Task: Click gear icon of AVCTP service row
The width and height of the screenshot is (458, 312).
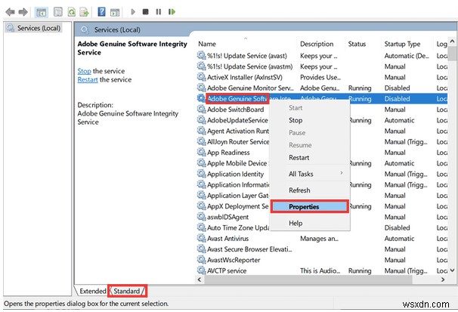Action: (x=201, y=270)
